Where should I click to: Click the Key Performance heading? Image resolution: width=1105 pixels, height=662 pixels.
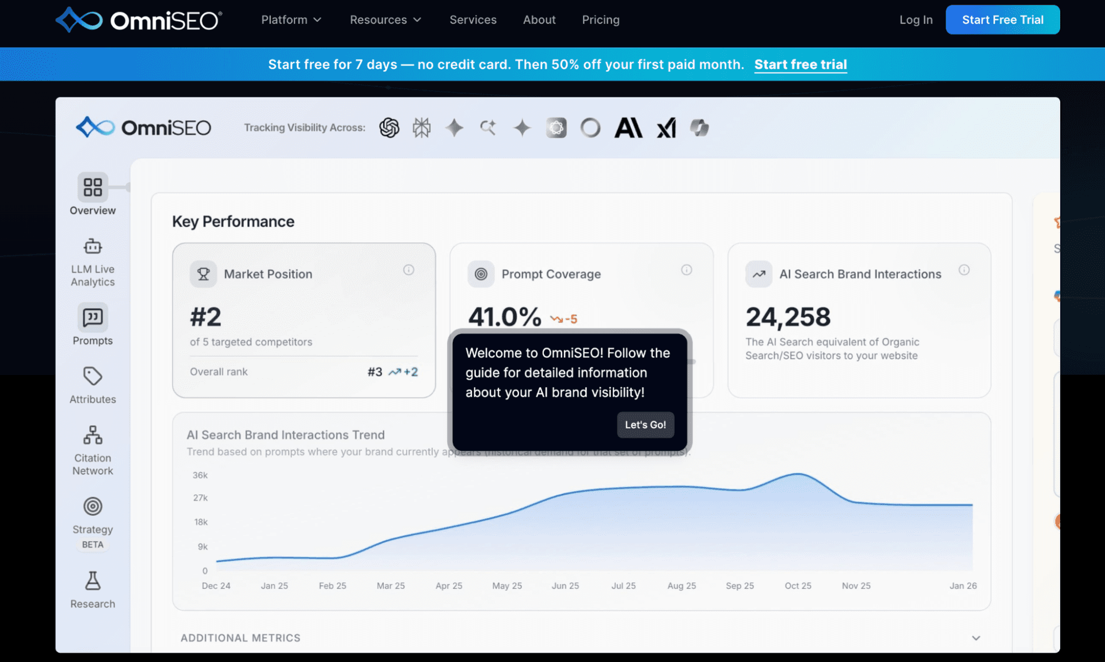tap(233, 221)
